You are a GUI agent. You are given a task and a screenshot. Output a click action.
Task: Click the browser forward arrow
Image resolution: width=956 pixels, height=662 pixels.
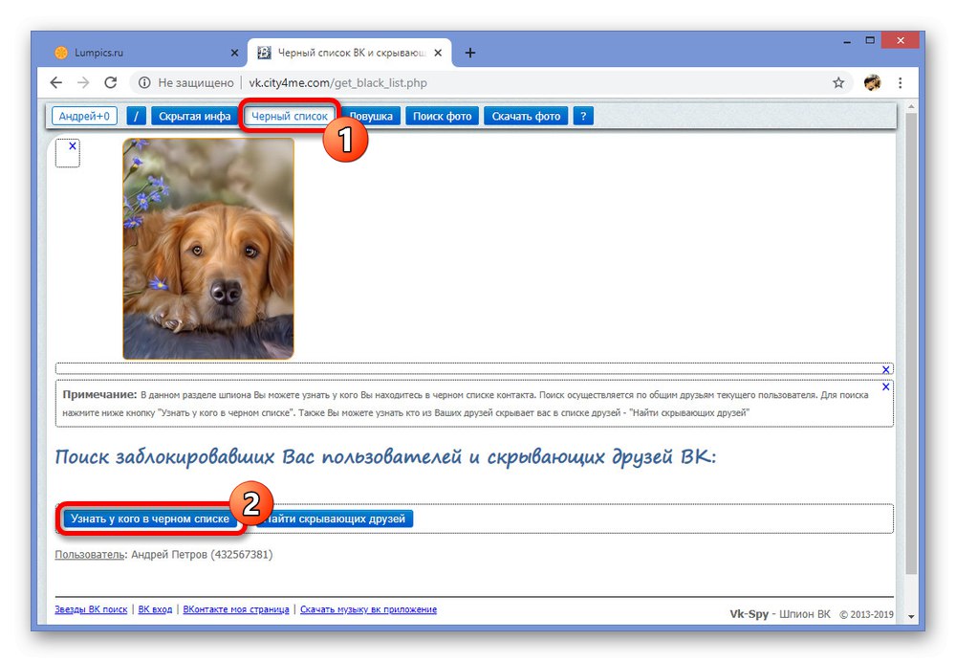tap(83, 82)
